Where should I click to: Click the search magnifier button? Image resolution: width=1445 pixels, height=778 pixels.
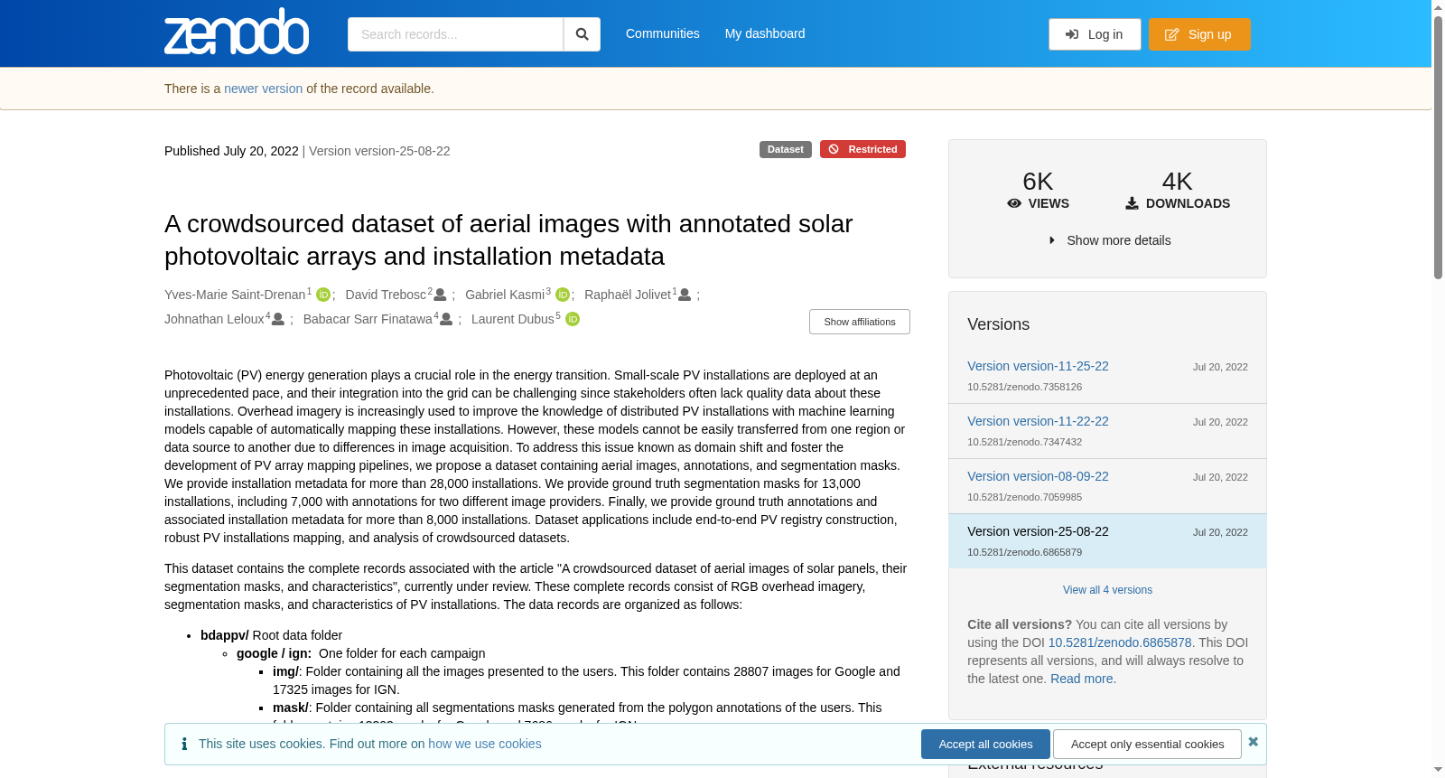(x=583, y=34)
